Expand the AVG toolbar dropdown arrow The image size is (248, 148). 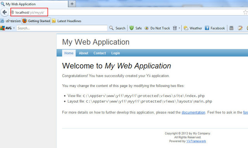pos(14,28)
